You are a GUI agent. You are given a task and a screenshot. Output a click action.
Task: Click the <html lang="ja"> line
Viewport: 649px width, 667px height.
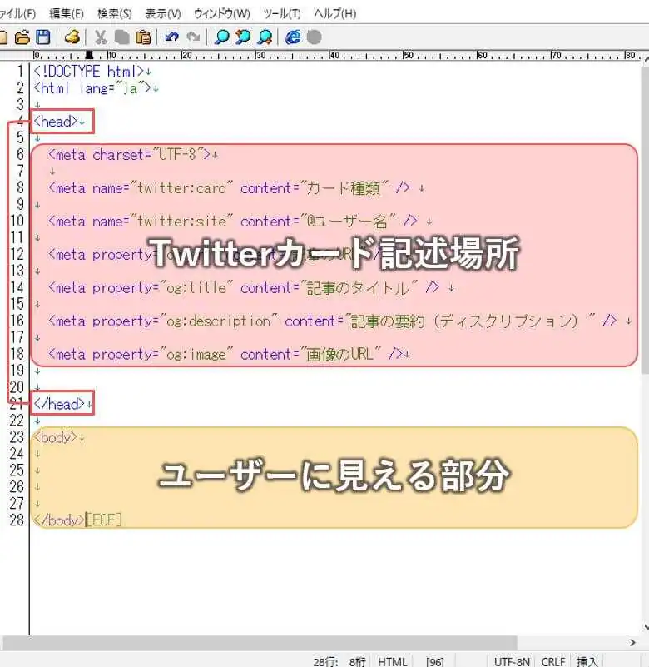[x=96, y=88]
